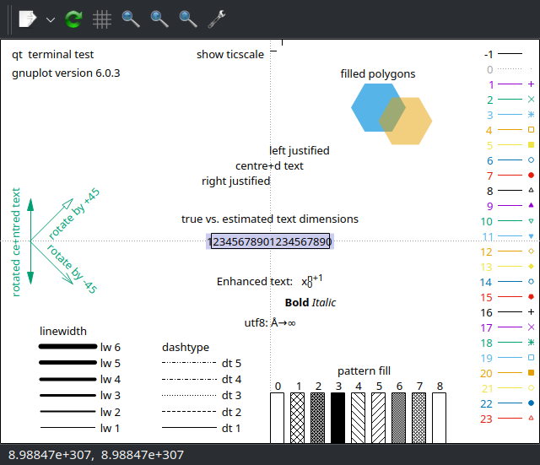The width and height of the screenshot is (540, 465).
Task: Click the blue linetype legend entry 22
Action: (x=508, y=403)
